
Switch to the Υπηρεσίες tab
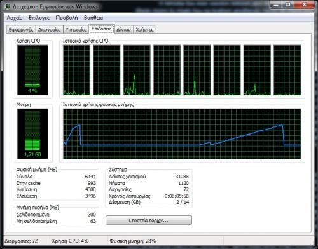click(x=76, y=30)
